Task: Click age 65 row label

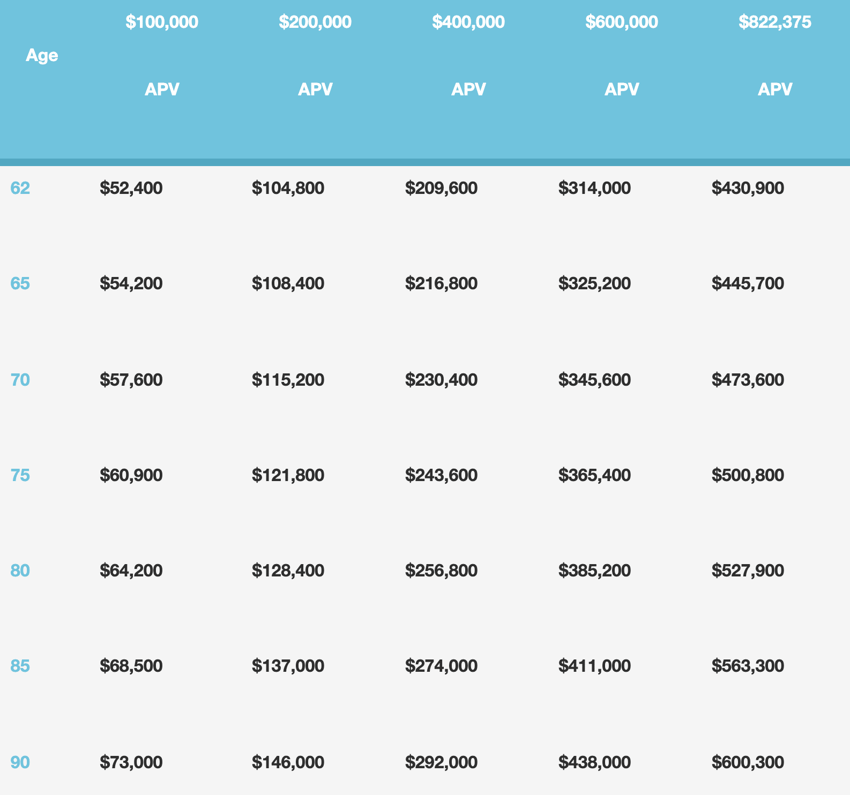Action: pos(20,283)
